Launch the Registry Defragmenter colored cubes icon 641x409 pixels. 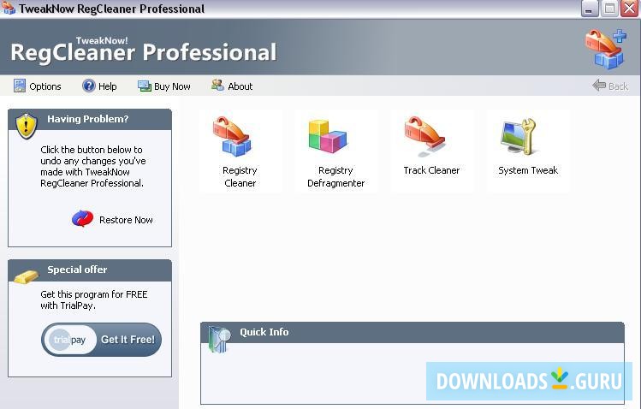(328, 136)
